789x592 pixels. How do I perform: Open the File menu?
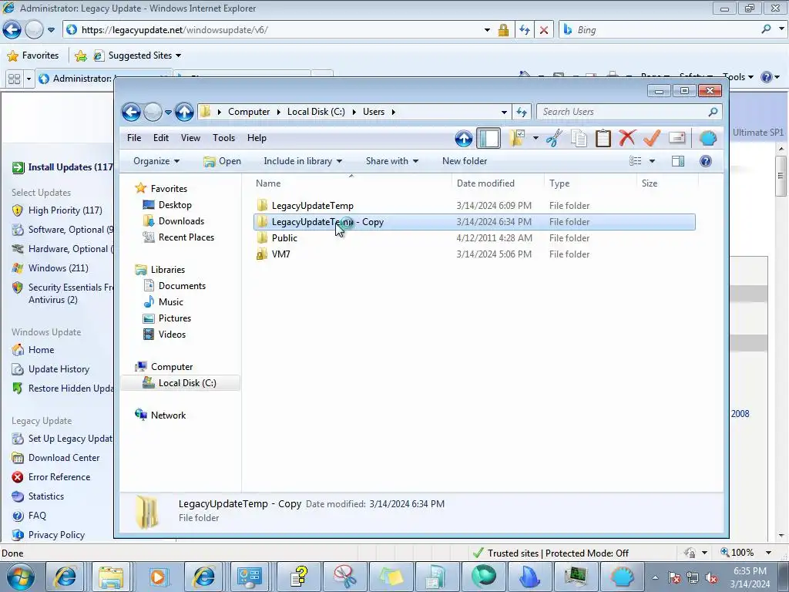tap(134, 138)
